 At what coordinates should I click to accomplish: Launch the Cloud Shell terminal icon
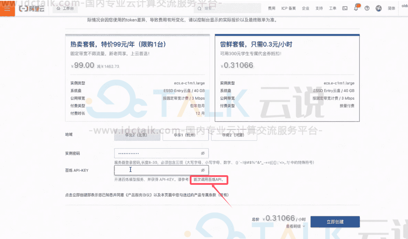[345, 8]
